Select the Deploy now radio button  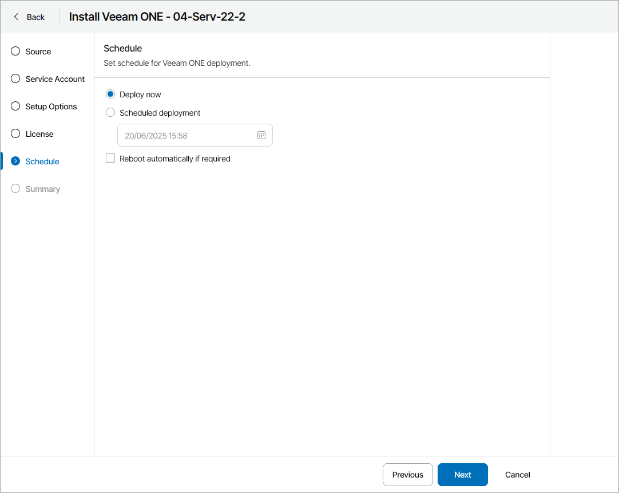point(110,94)
